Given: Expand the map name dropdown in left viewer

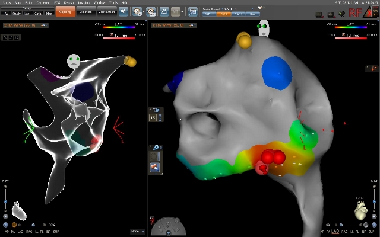Looking at the screenshot, I should 26,25.
